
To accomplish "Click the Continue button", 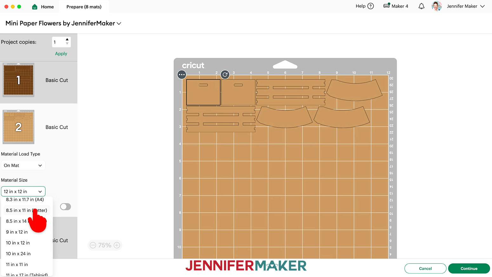I will click(x=469, y=268).
